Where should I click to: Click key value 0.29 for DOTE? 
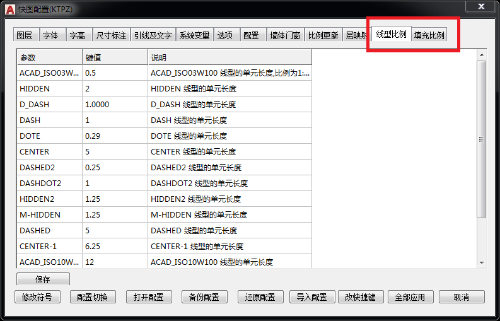coord(115,136)
